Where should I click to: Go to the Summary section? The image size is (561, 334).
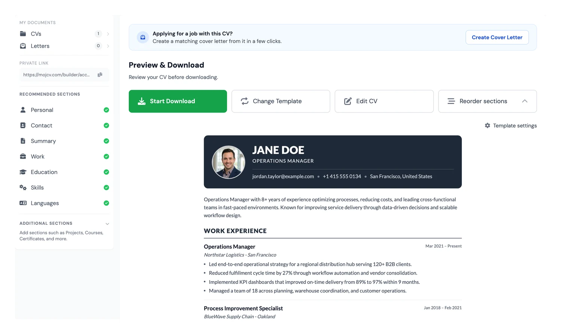point(64,141)
